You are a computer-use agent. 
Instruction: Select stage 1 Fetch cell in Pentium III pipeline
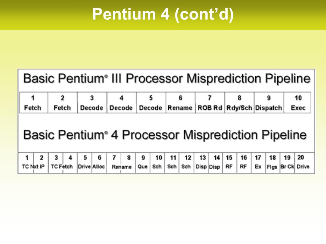34,103
